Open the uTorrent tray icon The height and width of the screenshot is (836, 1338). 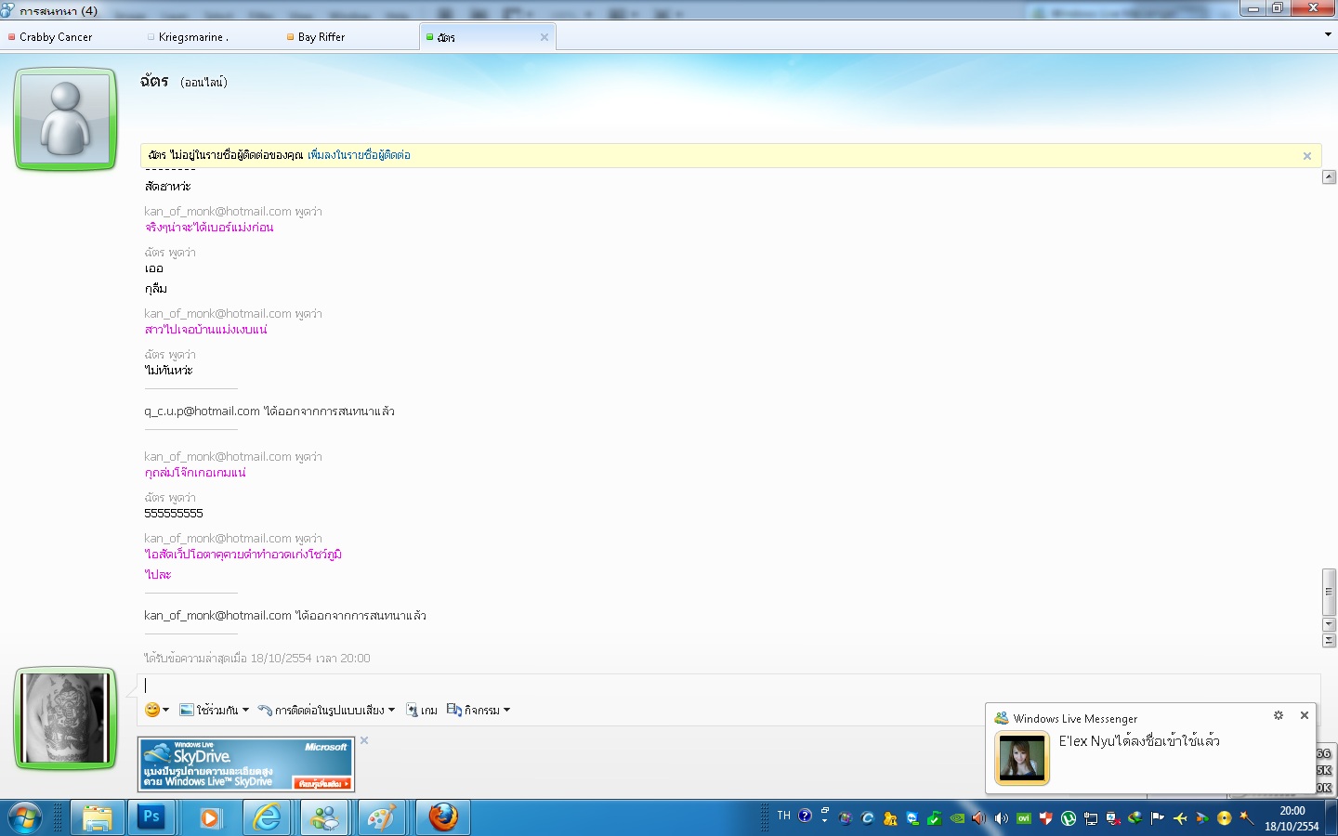coord(1069,818)
